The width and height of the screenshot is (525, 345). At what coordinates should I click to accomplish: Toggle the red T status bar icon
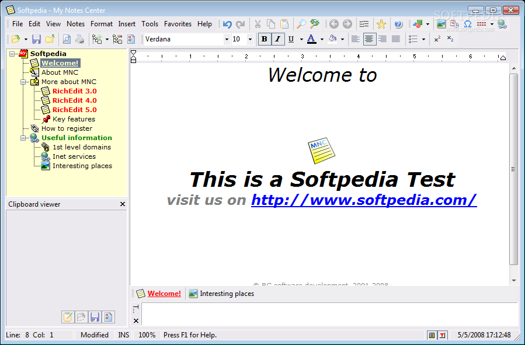(442, 335)
